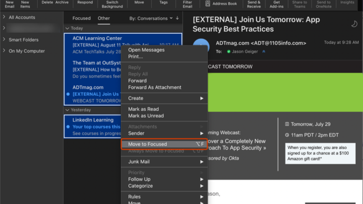Expand the blurred account folder chevron
The width and height of the screenshot is (363, 204).
pos(4,28)
